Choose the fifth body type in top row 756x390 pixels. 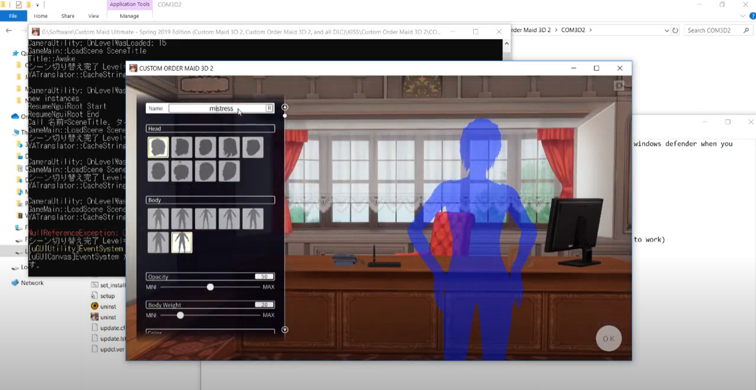point(252,219)
